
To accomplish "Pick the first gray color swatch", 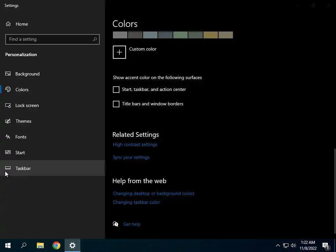I will pos(120,35).
